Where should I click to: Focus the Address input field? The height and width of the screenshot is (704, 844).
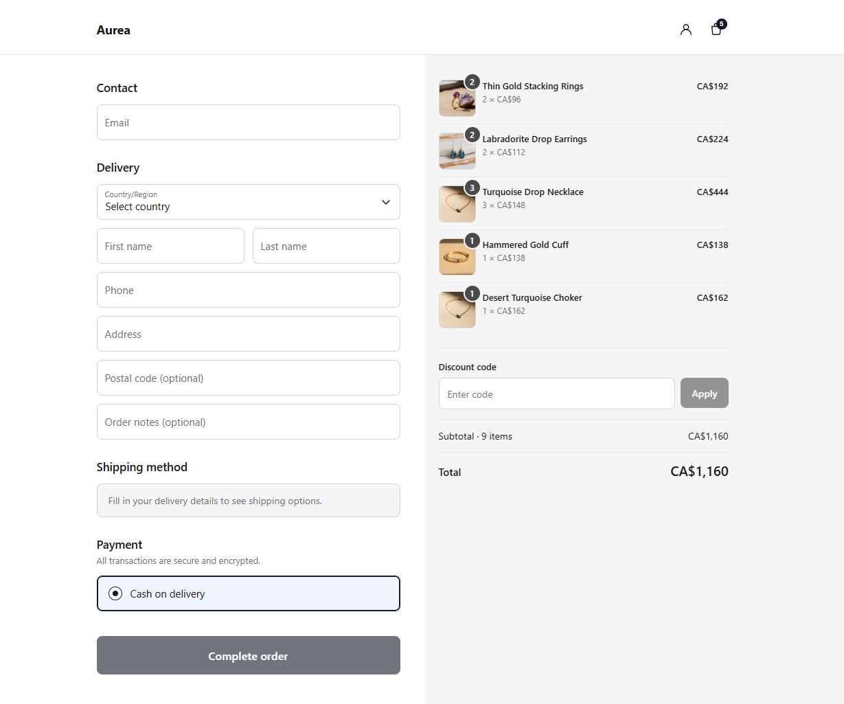click(x=248, y=334)
